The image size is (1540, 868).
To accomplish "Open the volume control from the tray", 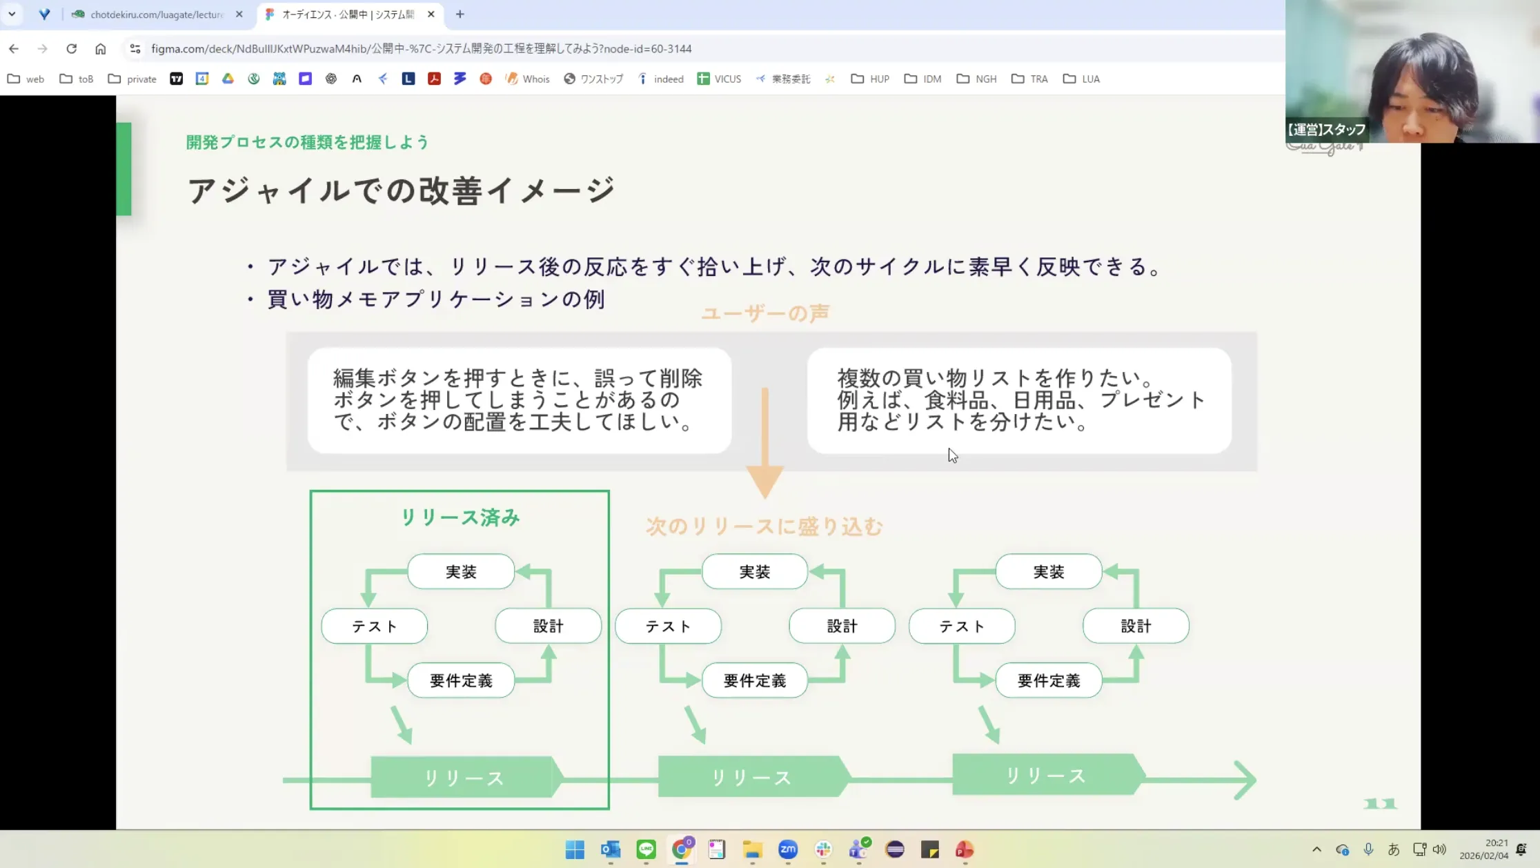I will tap(1440, 849).
